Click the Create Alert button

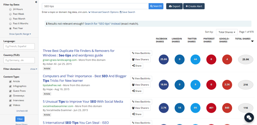click(194, 6)
